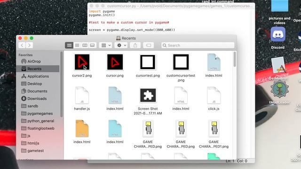The width and height of the screenshot is (301, 169).
Task: Click the Favorites sidebar heading
Action: [25, 55]
